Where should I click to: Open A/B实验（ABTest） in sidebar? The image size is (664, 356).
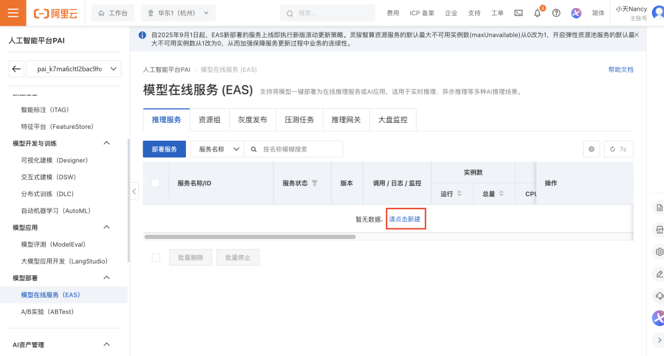(x=47, y=311)
